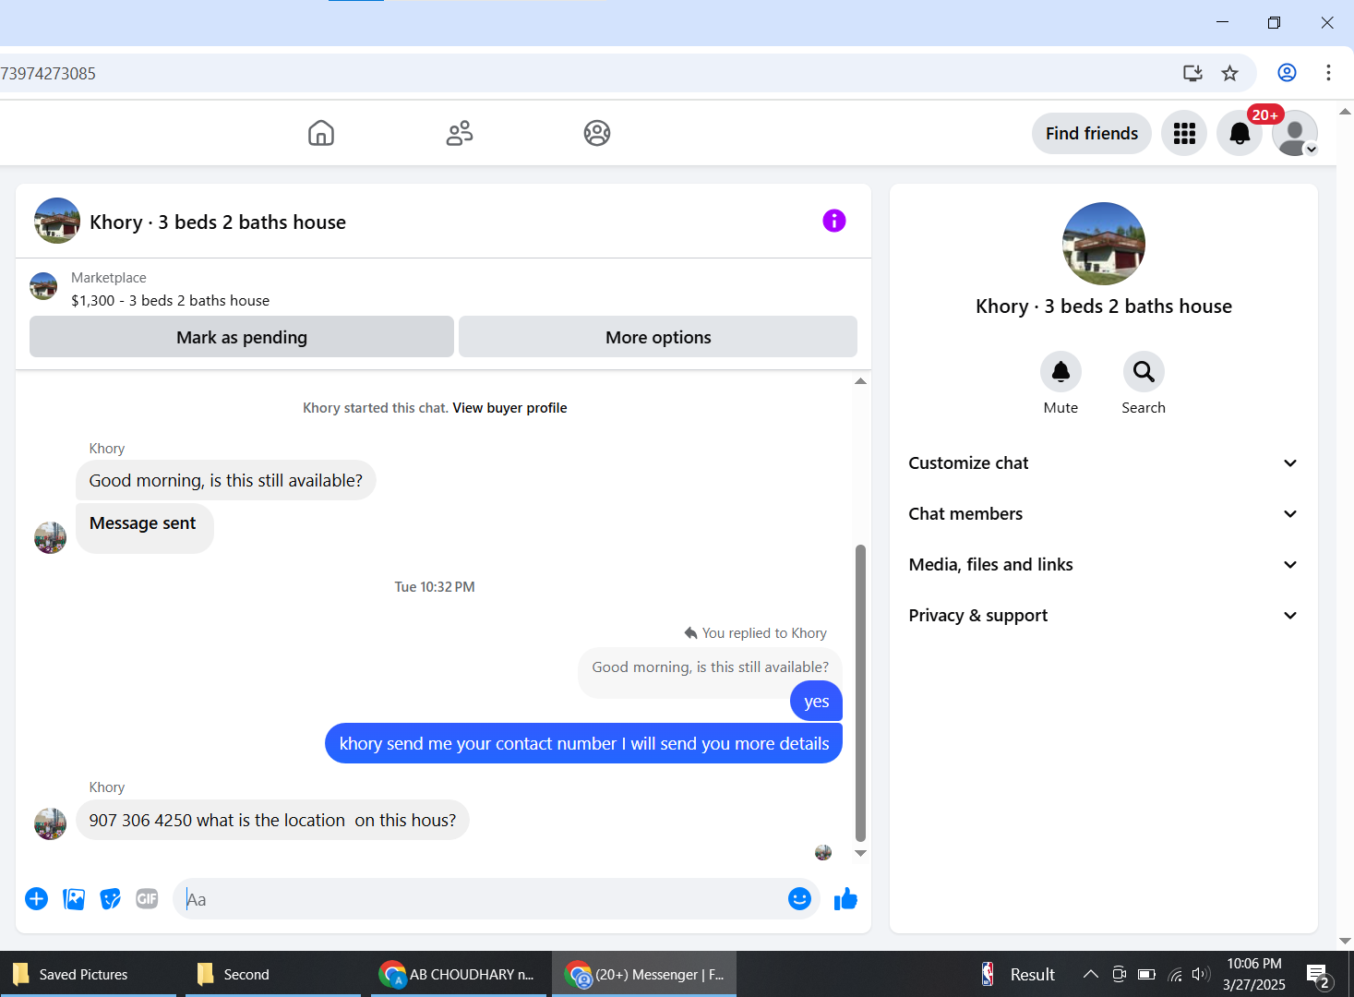Click the blue 'yes' message bubble

pyautogui.click(x=817, y=701)
